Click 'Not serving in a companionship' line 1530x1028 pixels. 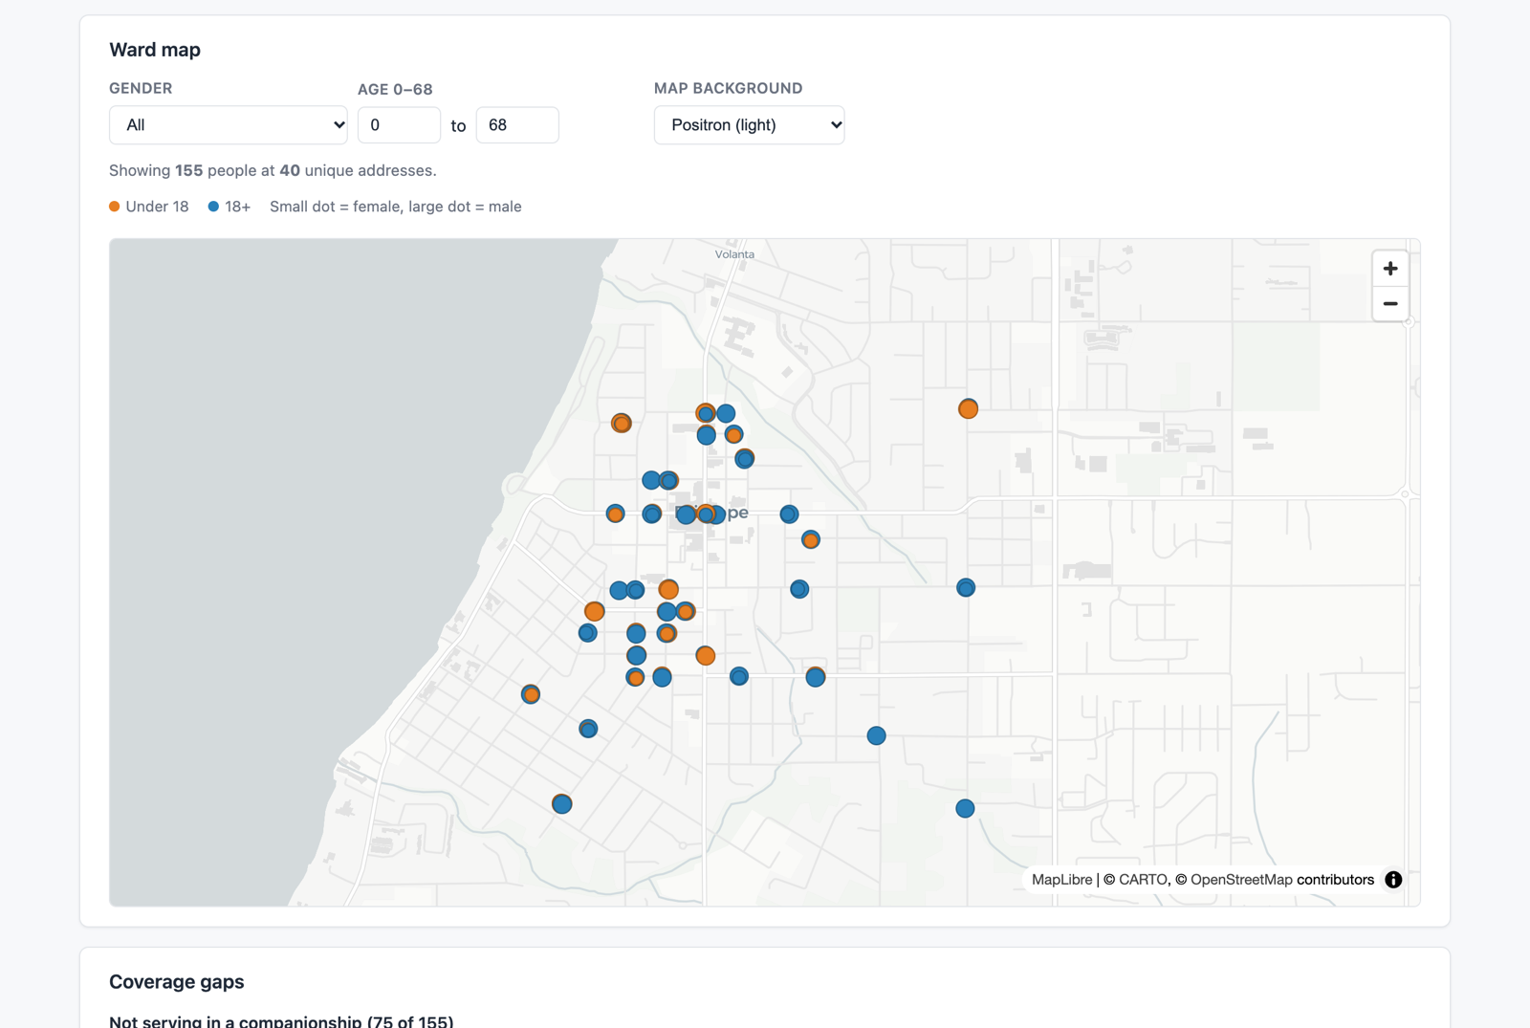281,1021
